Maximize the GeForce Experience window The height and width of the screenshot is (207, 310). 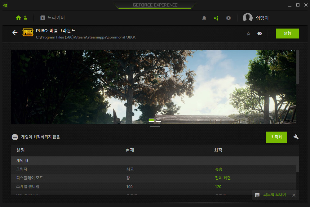click(x=298, y=5)
